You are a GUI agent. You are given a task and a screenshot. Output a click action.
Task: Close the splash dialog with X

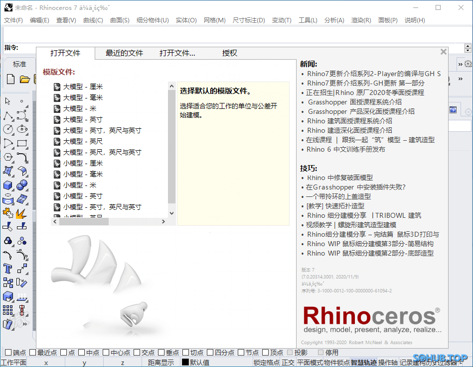click(444, 52)
